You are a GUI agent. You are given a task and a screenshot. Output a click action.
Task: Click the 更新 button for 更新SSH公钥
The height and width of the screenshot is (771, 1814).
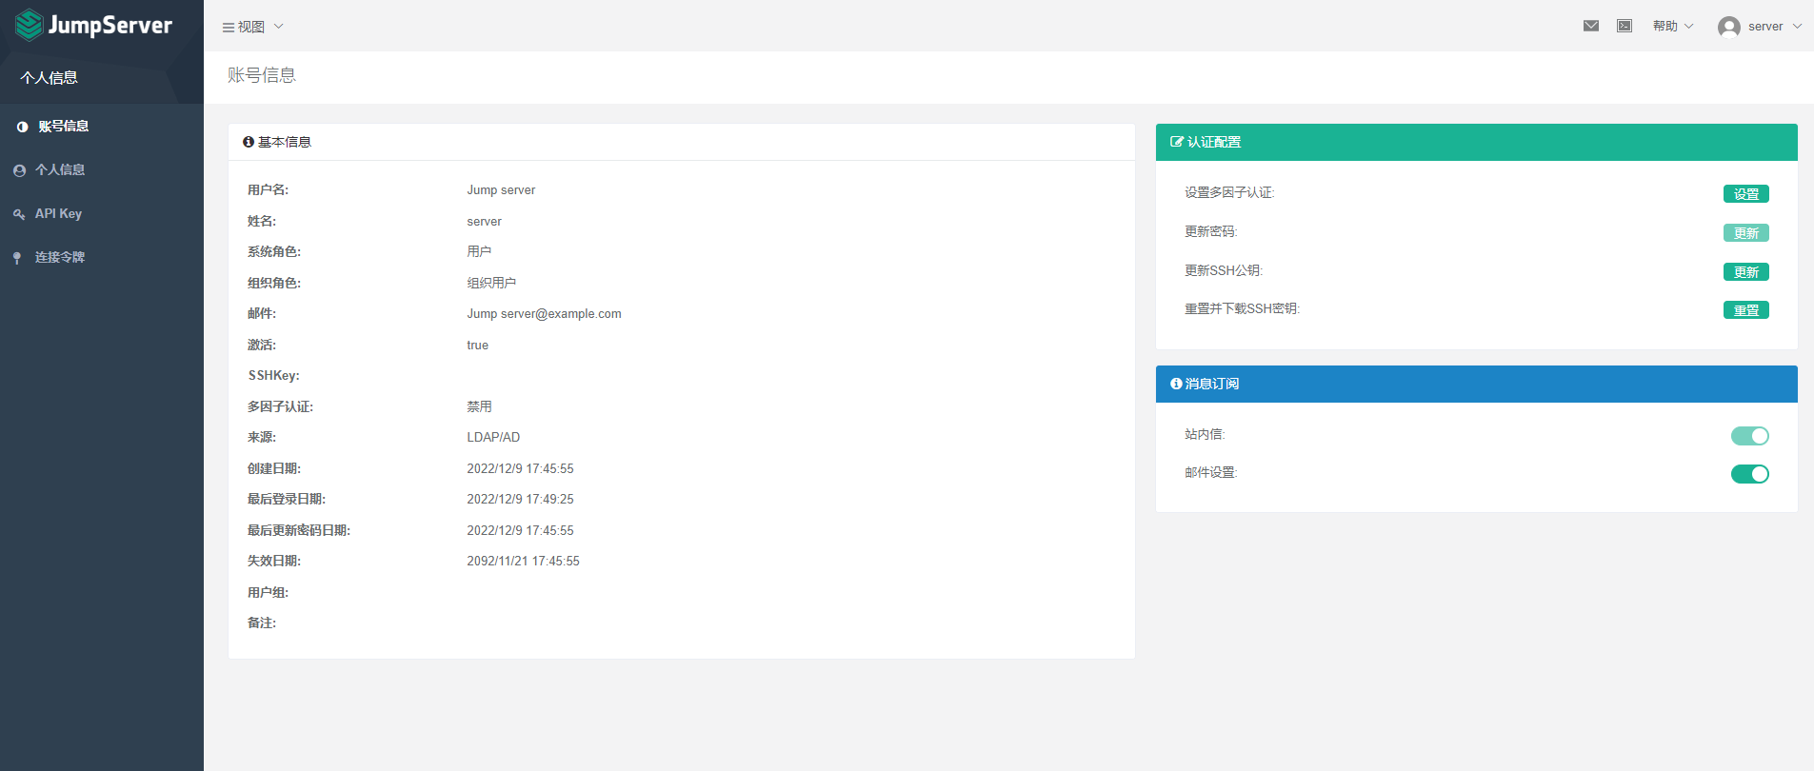click(x=1746, y=272)
